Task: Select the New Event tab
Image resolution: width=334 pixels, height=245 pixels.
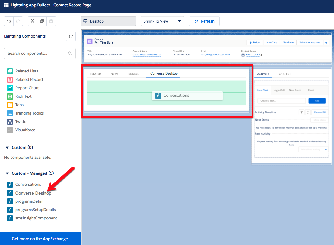Action: [295, 90]
